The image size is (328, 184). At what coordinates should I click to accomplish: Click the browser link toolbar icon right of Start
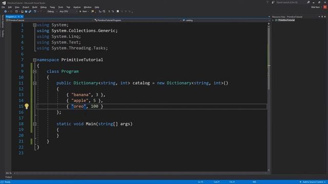point(92,11)
